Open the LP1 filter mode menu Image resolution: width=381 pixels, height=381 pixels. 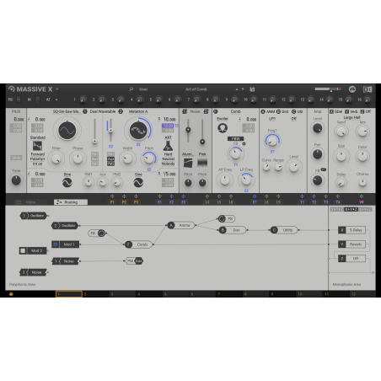coord(272,119)
